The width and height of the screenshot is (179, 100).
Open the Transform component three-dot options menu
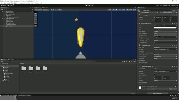pyautogui.click(x=176, y=15)
